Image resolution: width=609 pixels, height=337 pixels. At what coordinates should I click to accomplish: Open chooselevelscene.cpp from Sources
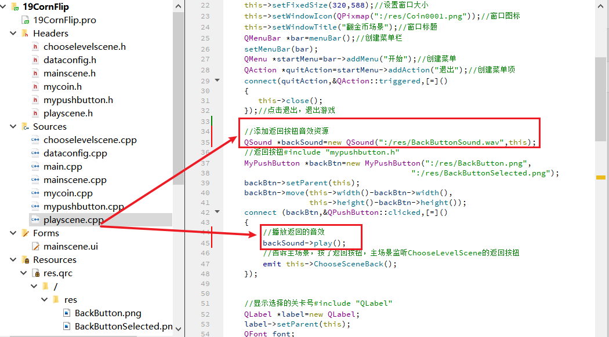pyautogui.click(x=90, y=140)
